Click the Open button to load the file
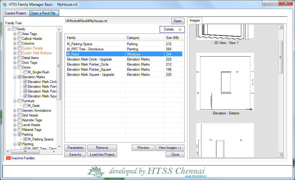 point(178,21)
